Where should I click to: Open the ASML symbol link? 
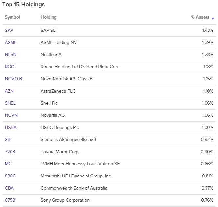coord(11,42)
